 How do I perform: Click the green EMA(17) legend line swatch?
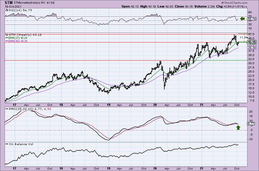tap(7, 38)
